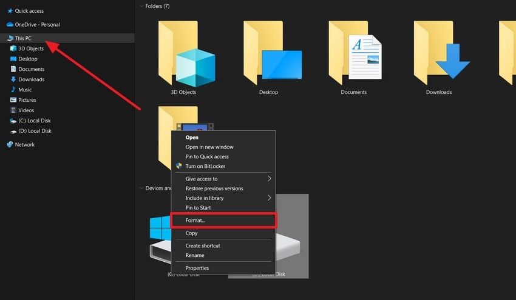
Task: Open Network label in the navigation tree
Action: pos(25,145)
